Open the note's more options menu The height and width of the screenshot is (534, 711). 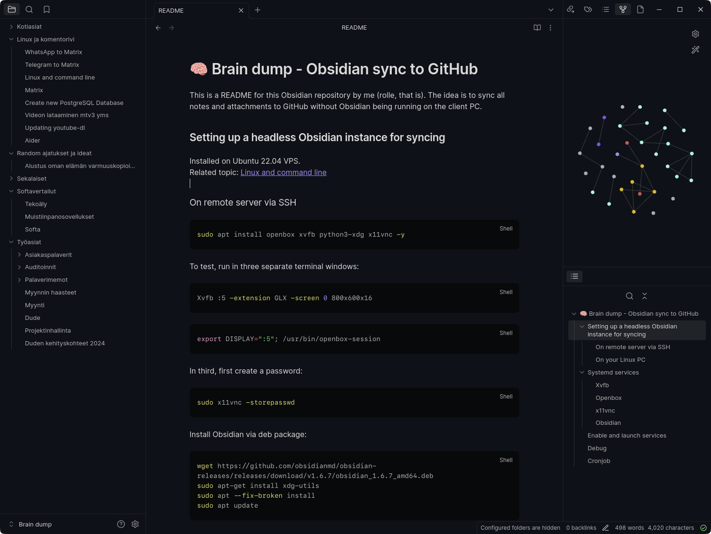pos(550,28)
